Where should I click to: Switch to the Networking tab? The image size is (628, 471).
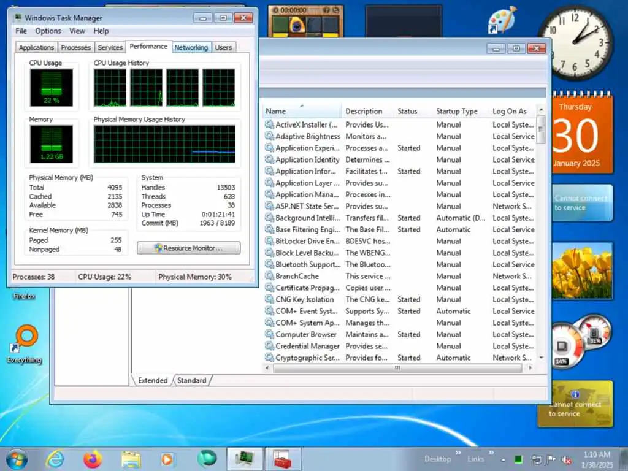(191, 47)
